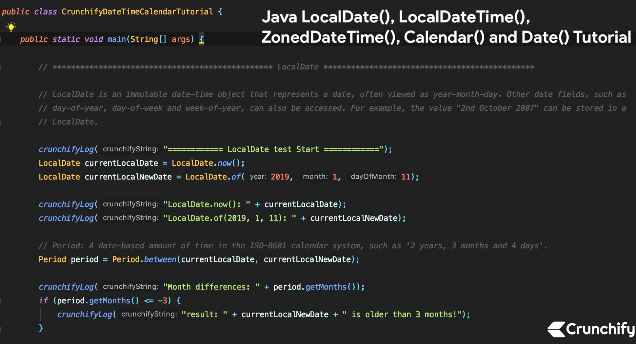Screen dimensions: 636x344
Task: Click the month: 1 inlay hint
Action: (315, 177)
